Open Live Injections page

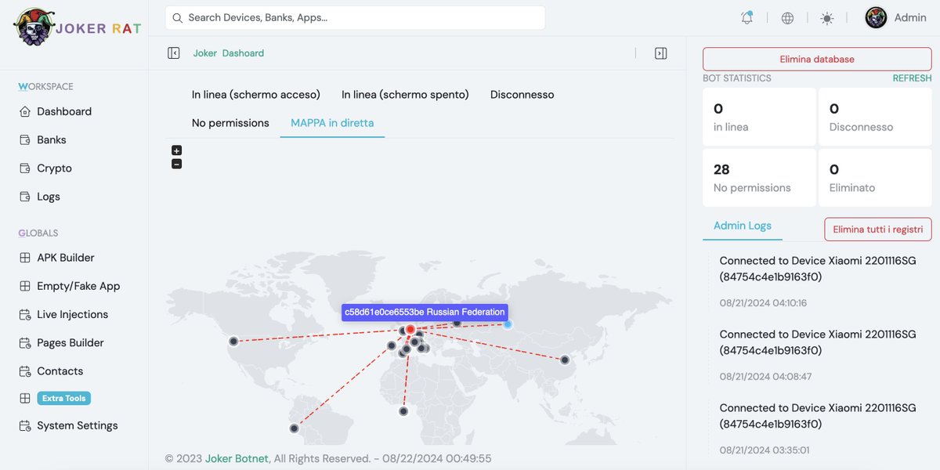[x=73, y=314]
